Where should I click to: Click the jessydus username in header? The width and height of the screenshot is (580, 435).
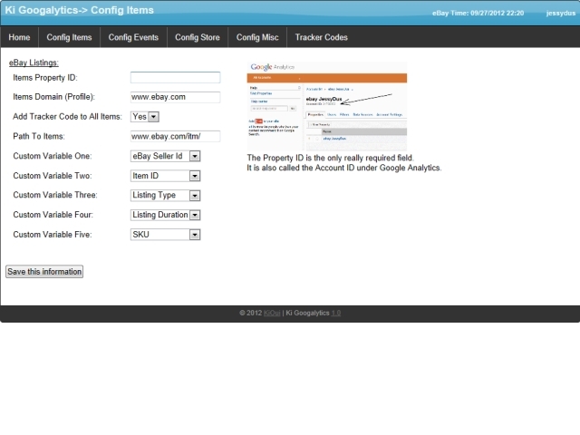561,13
